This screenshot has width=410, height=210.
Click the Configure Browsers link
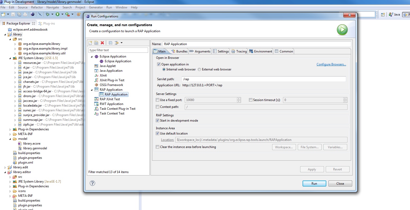[x=331, y=64]
